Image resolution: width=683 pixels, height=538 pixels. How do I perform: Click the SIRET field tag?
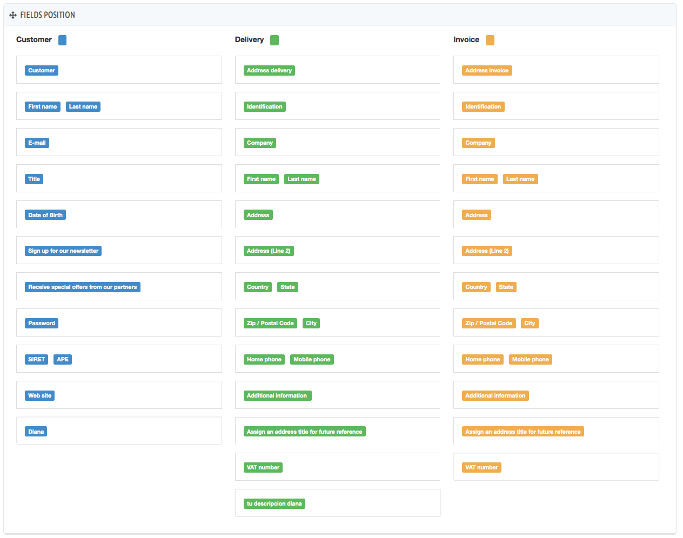click(x=36, y=360)
